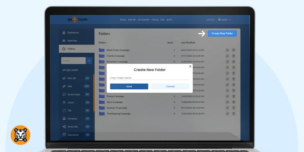Screen dimensions: 304x152
Task: Rename the Summer Promo Sale folder
Action: click(x=227, y=108)
